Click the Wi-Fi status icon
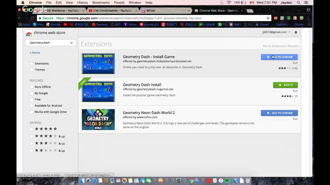 (x=229, y=3)
